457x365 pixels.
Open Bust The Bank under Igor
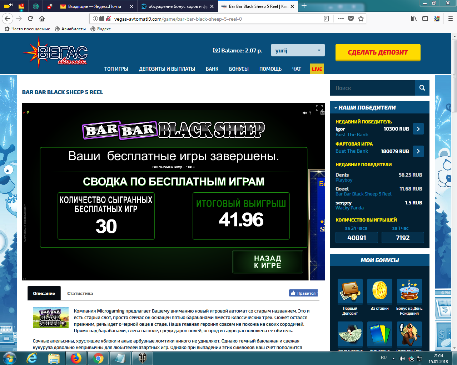(352, 135)
